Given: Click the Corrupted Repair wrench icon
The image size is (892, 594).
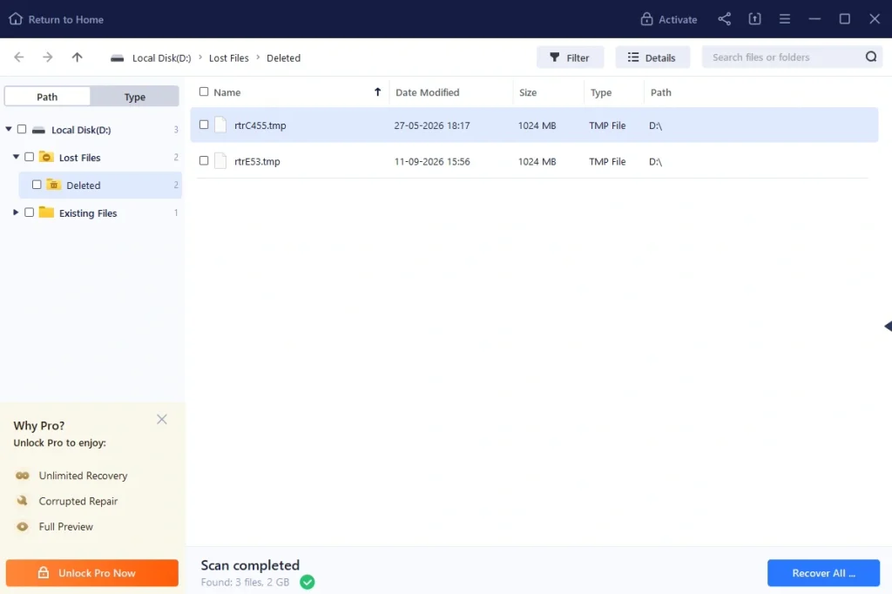Looking at the screenshot, I should (22, 501).
